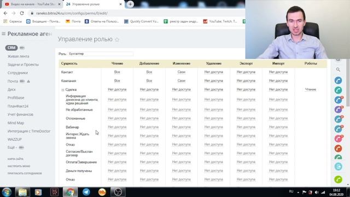Open Mind Map in sidebar
The image size is (350, 197).
pos(16,123)
